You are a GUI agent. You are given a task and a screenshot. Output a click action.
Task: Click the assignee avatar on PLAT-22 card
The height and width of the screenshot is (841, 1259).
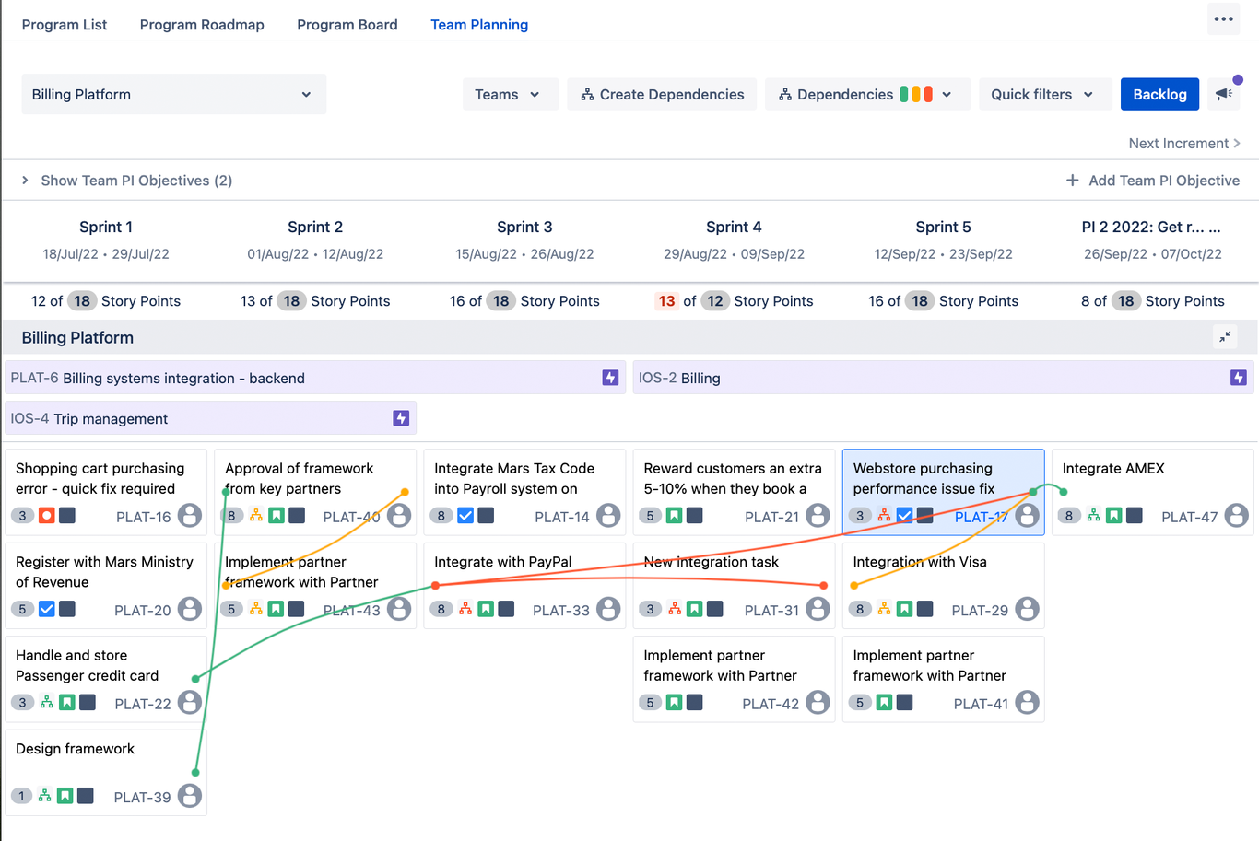tap(189, 702)
